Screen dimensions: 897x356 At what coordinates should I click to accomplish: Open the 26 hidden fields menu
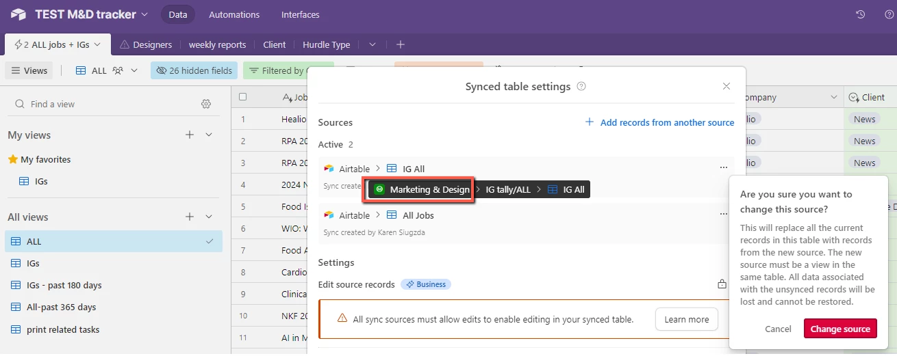tap(194, 70)
